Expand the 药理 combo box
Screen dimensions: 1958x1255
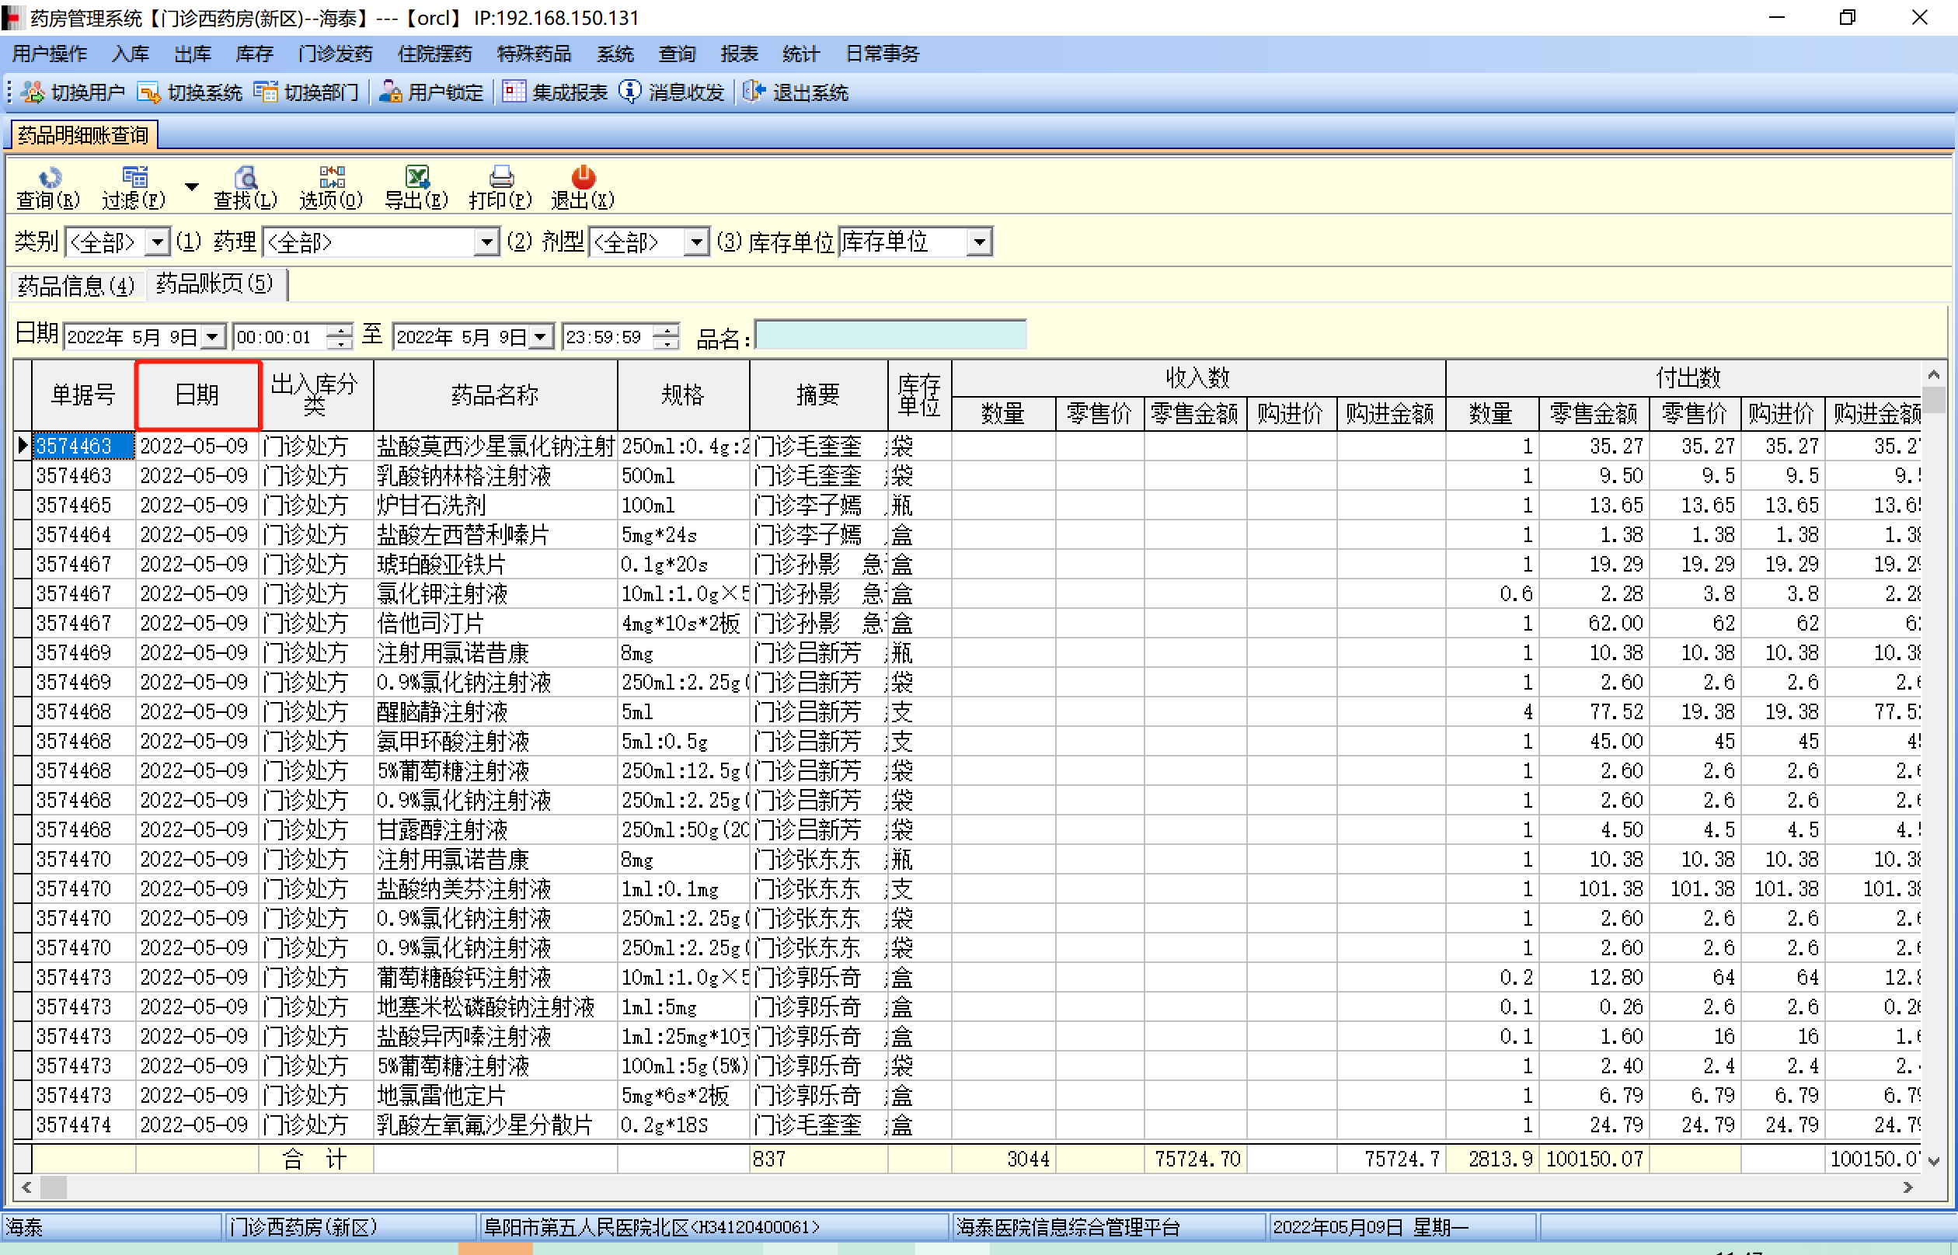pyautogui.click(x=486, y=242)
